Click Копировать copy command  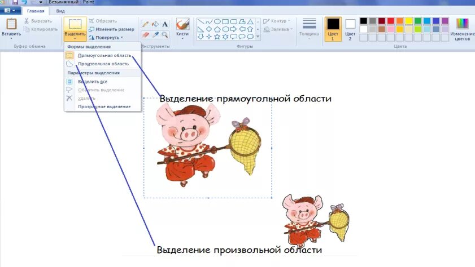[x=41, y=29]
